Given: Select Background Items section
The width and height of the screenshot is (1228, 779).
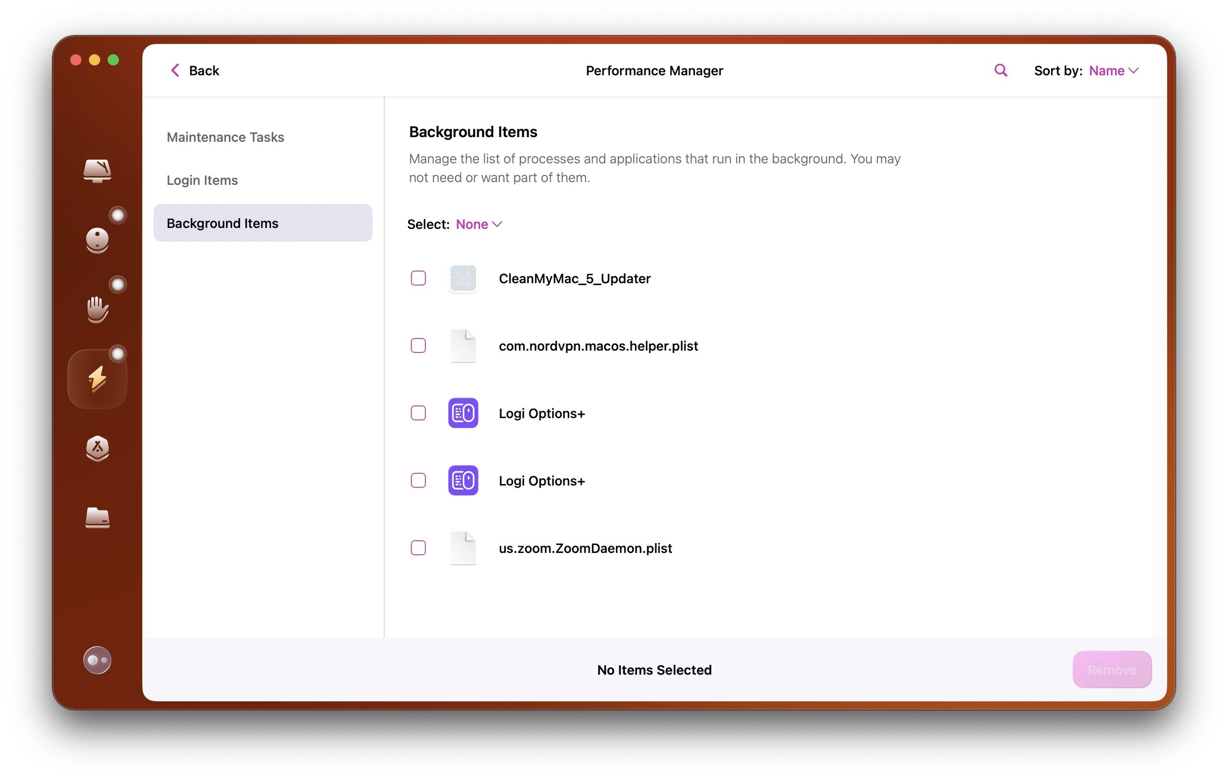Looking at the screenshot, I should [x=263, y=223].
